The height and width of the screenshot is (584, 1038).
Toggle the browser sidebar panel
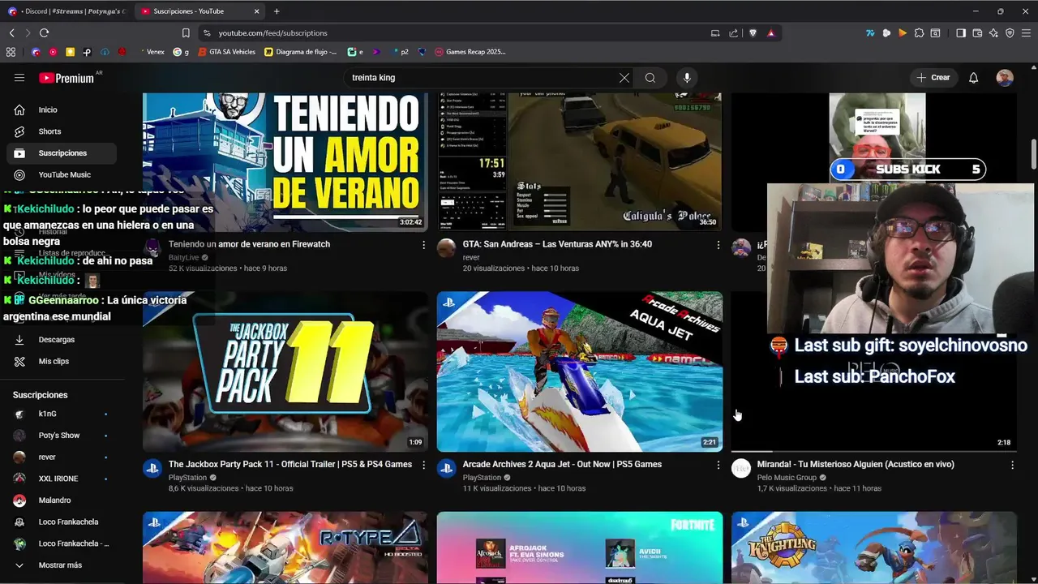coord(961,33)
